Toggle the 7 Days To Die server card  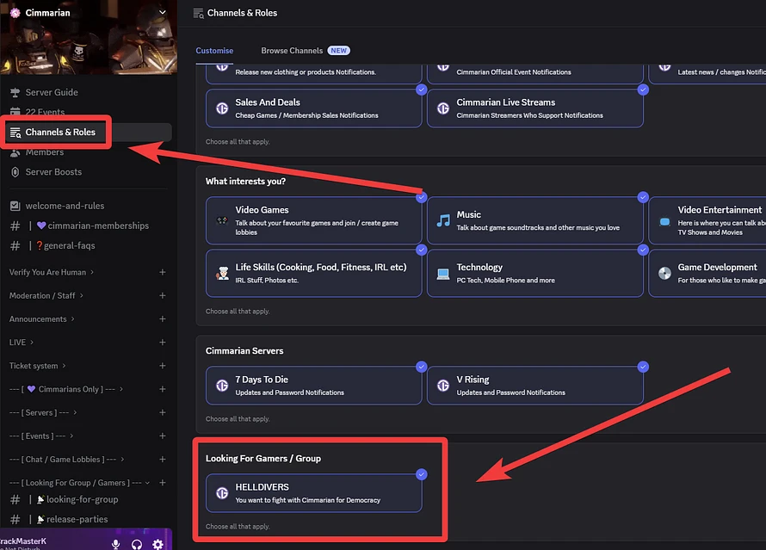313,386
